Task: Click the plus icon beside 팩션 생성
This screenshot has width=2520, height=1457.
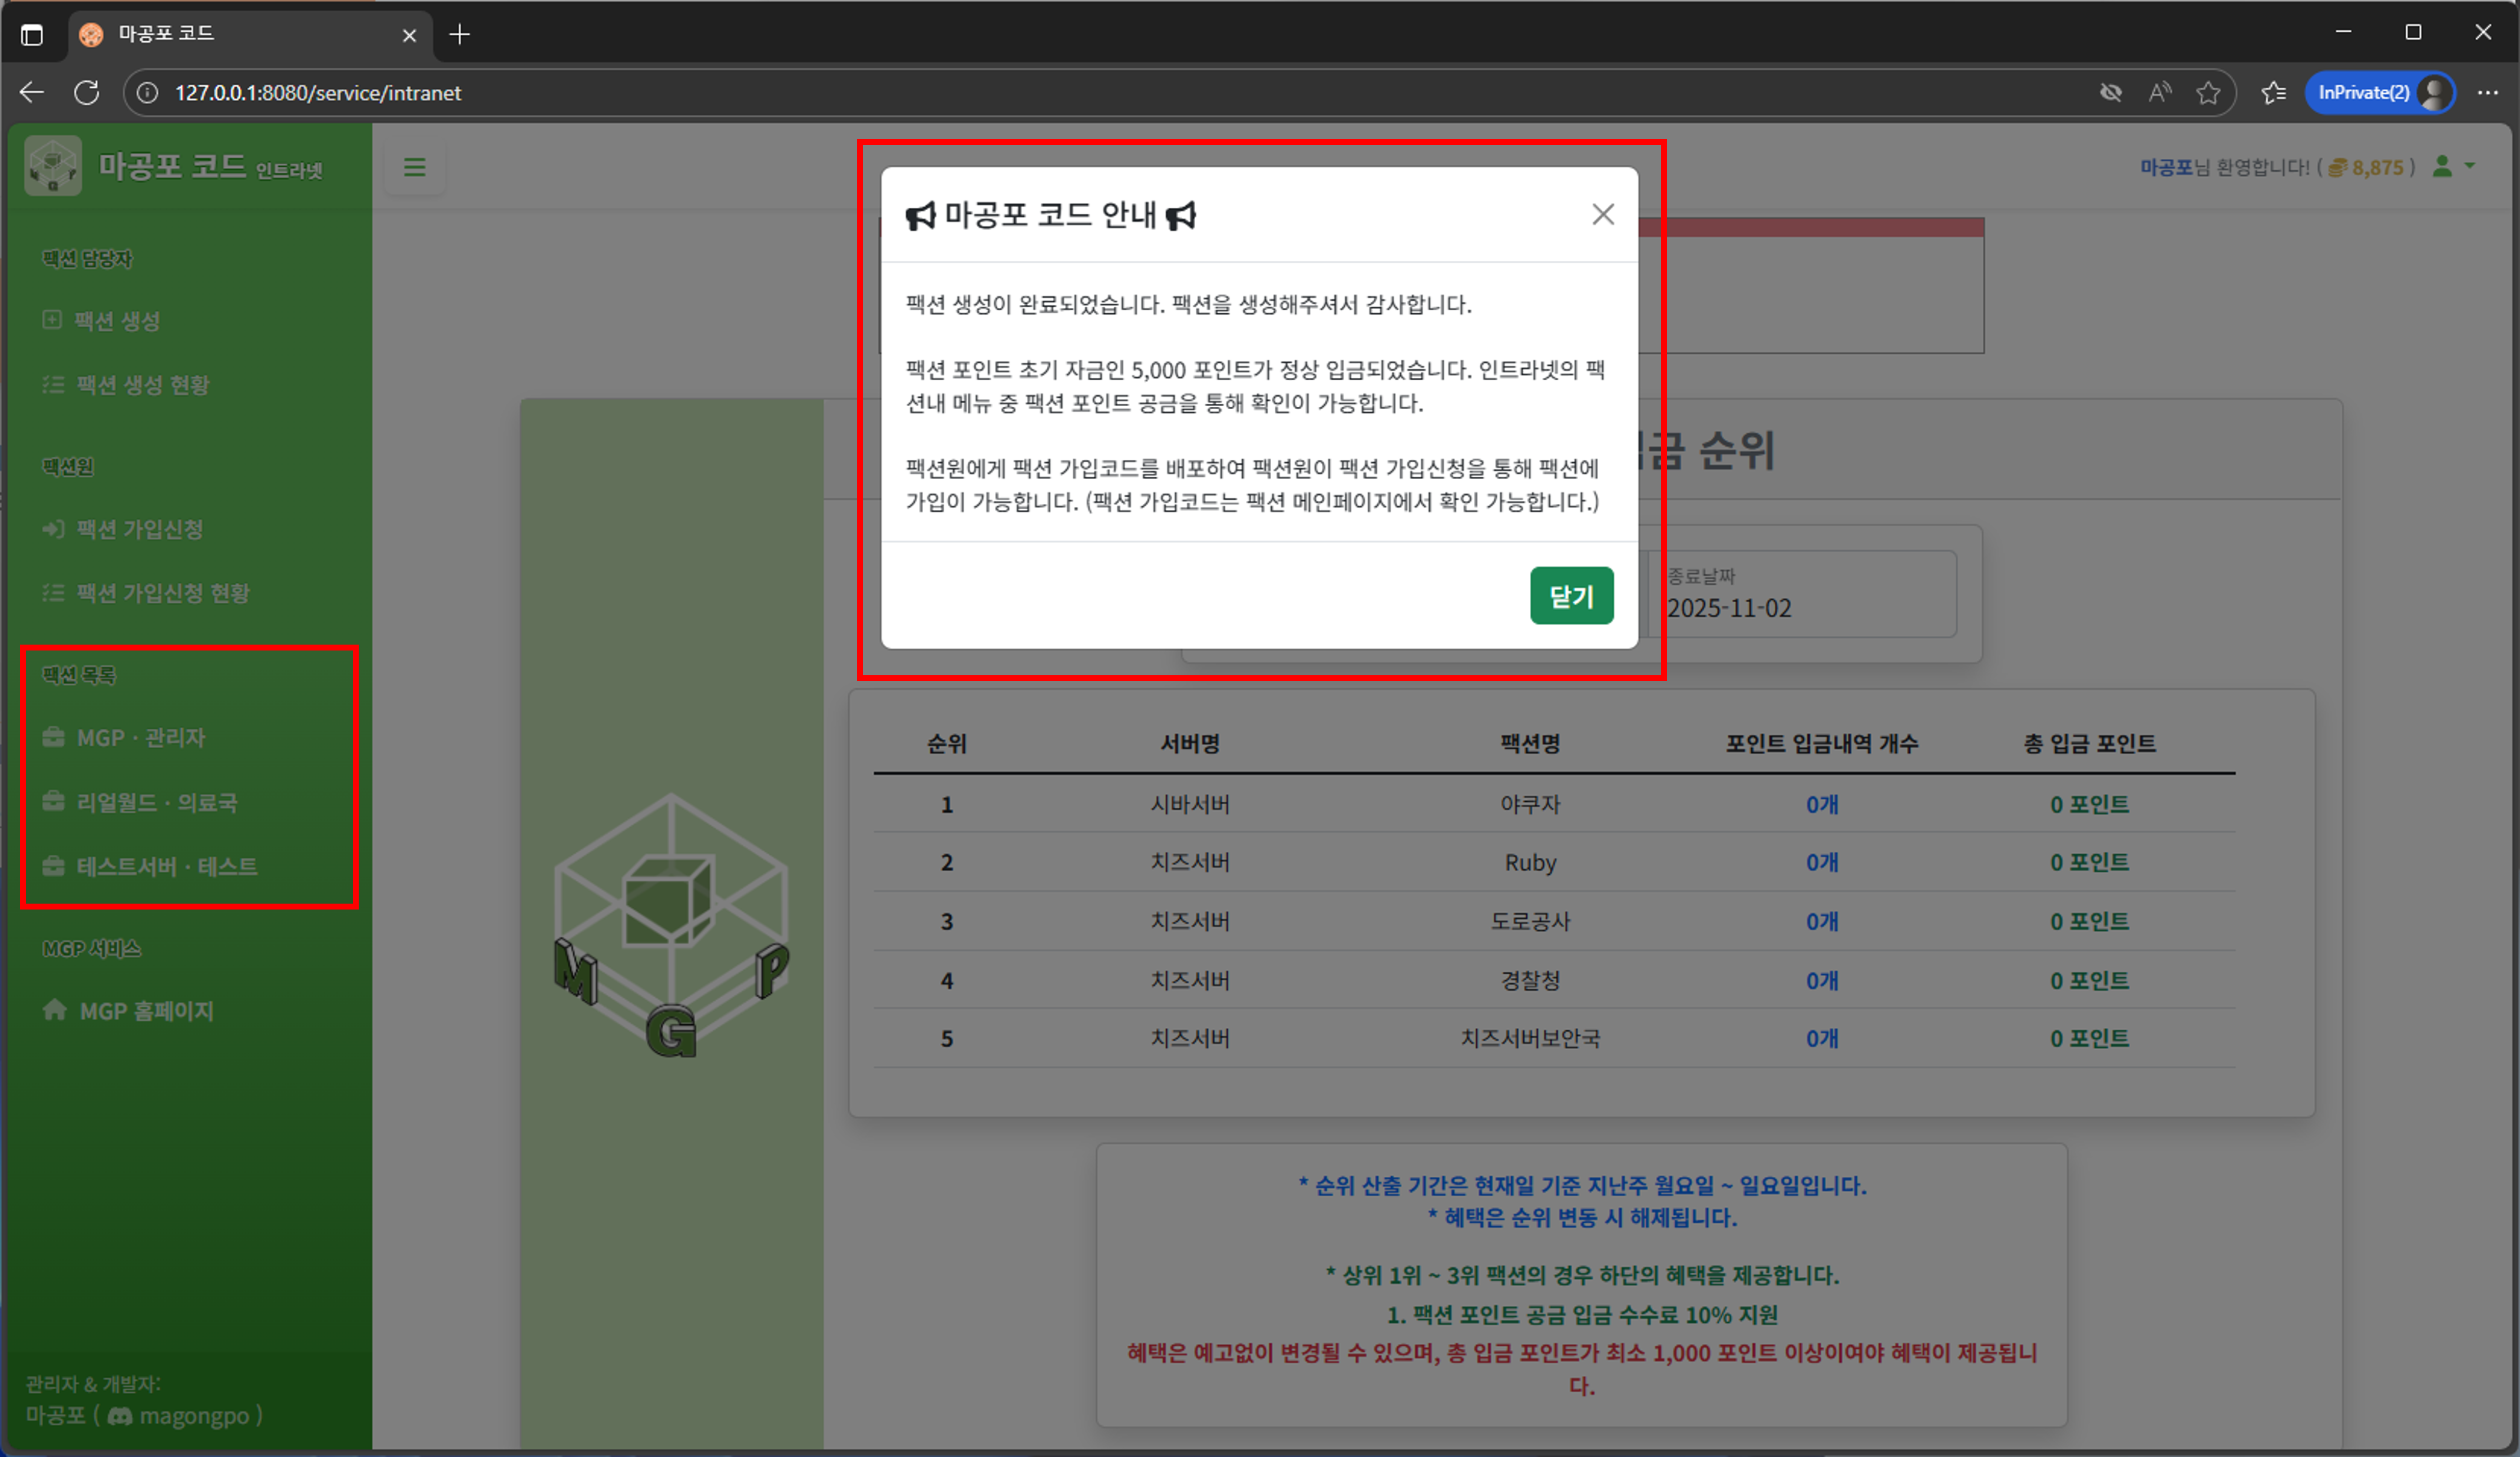Action: tap(52, 321)
